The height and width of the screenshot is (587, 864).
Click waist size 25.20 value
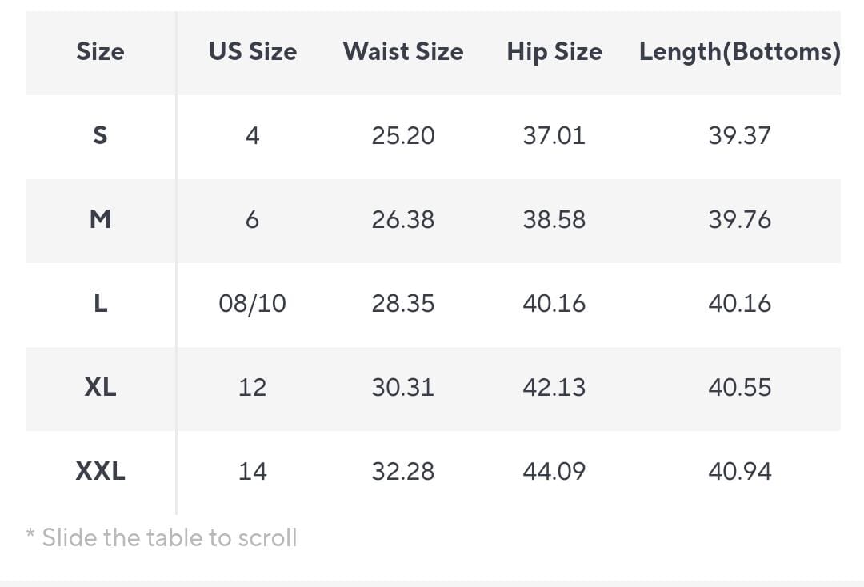[x=402, y=136]
